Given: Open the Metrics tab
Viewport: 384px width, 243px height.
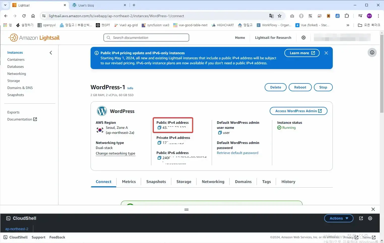Looking at the screenshot, I should [129, 182].
